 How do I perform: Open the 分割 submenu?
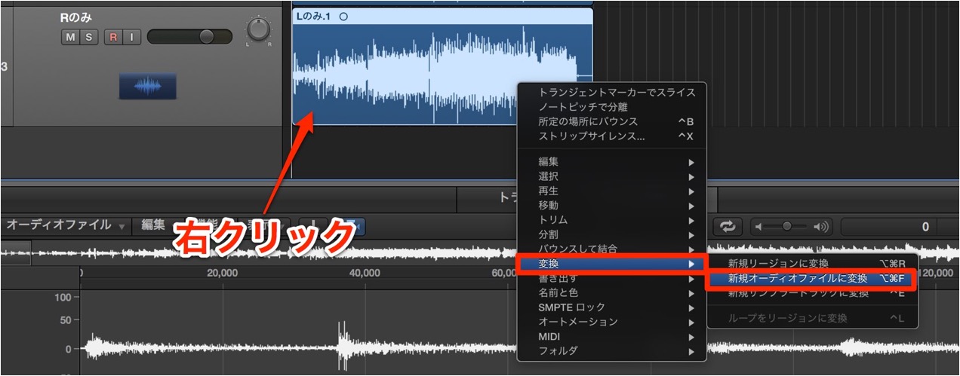pyautogui.click(x=612, y=234)
